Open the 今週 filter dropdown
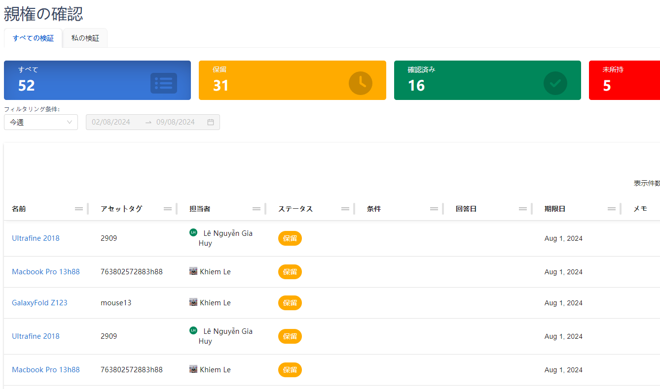 [x=40, y=122]
